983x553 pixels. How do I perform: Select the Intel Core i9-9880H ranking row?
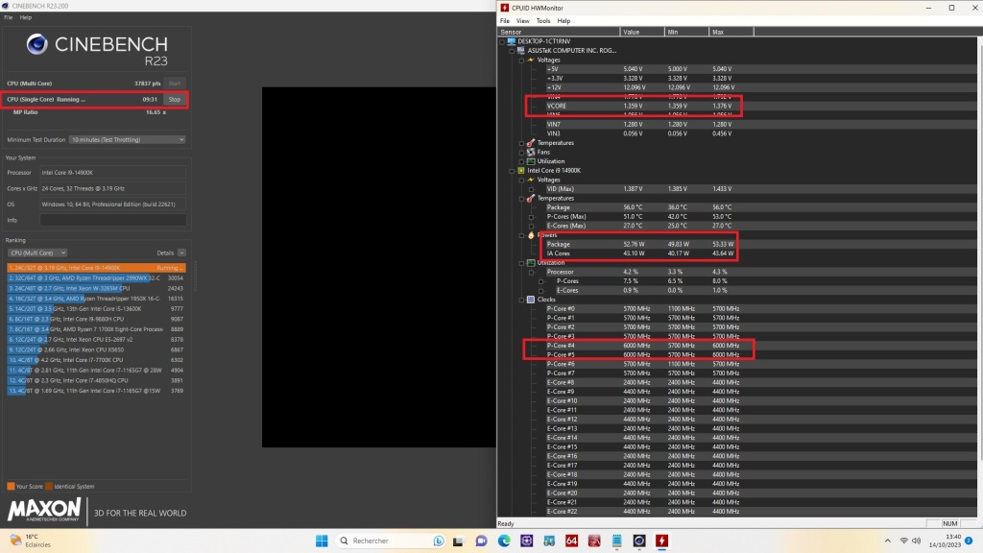[96, 319]
